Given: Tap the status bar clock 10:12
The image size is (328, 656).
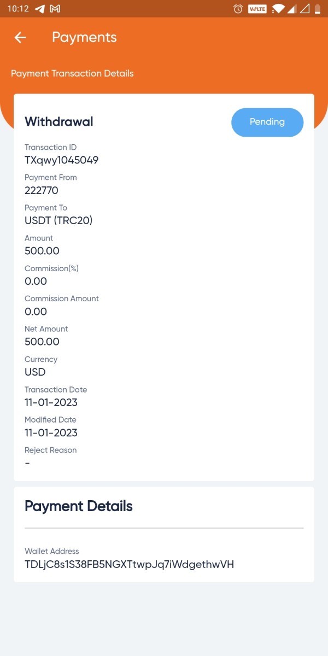Looking at the screenshot, I should [x=19, y=9].
